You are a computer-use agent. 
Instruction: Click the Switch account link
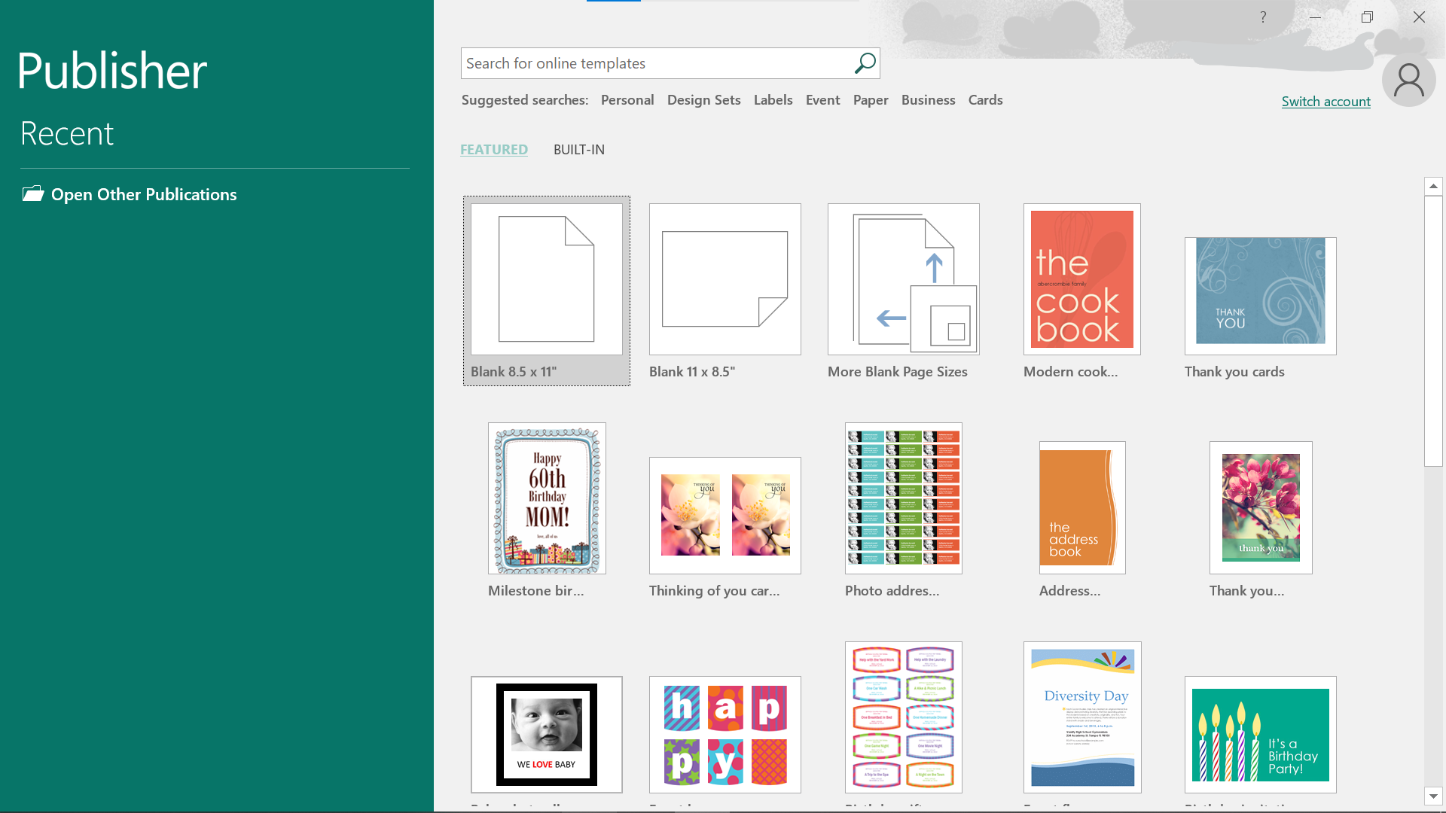(x=1325, y=102)
